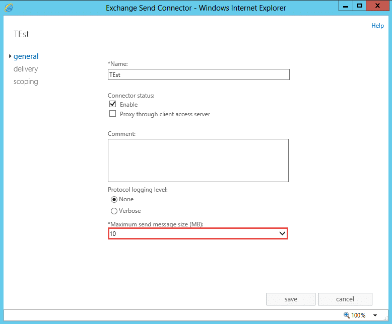This screenshot has width=392, height=324.
Task: Click the zoom magnifier icon in status bar
Action: pyautogui.click(x=347, y=315)
